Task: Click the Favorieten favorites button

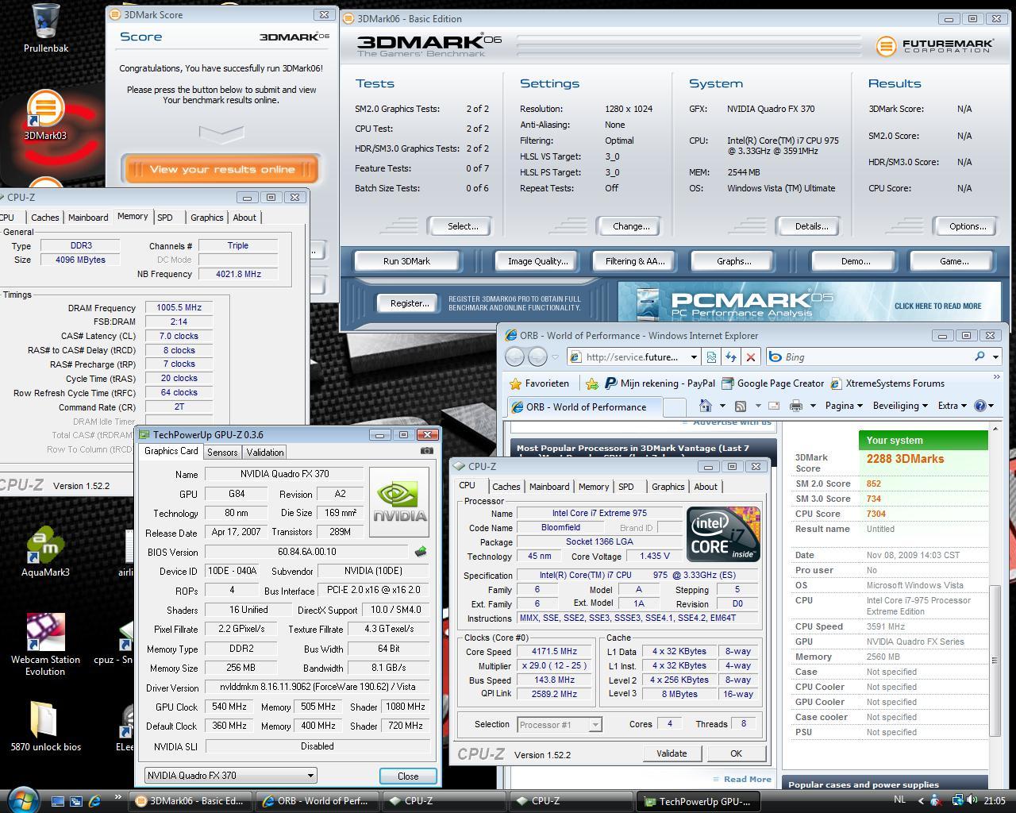Action: coord(539,383)
